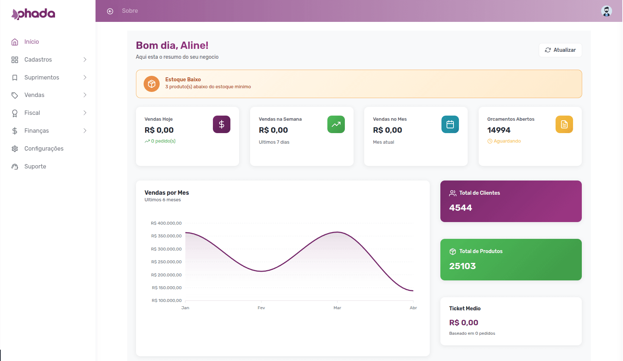The height and width of the screenshot is (361, 623).
Task: Click the Ultimos 6 meses subtitle
Action: pos(163,200)
